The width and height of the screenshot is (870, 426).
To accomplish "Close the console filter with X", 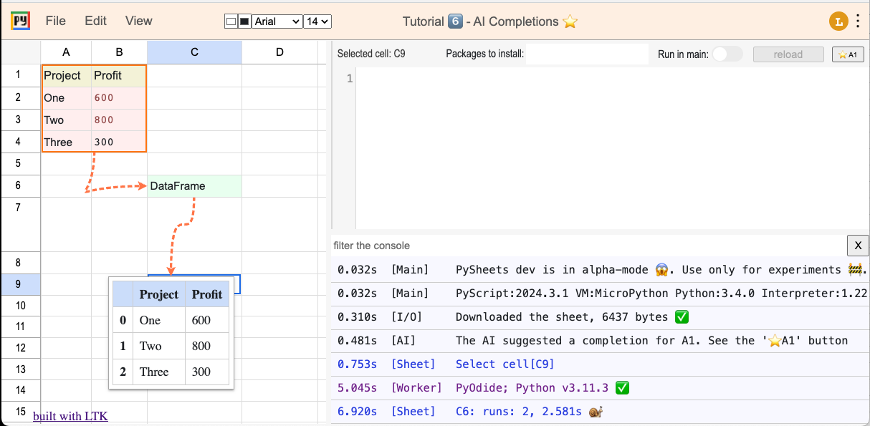I will coord(858,246).
